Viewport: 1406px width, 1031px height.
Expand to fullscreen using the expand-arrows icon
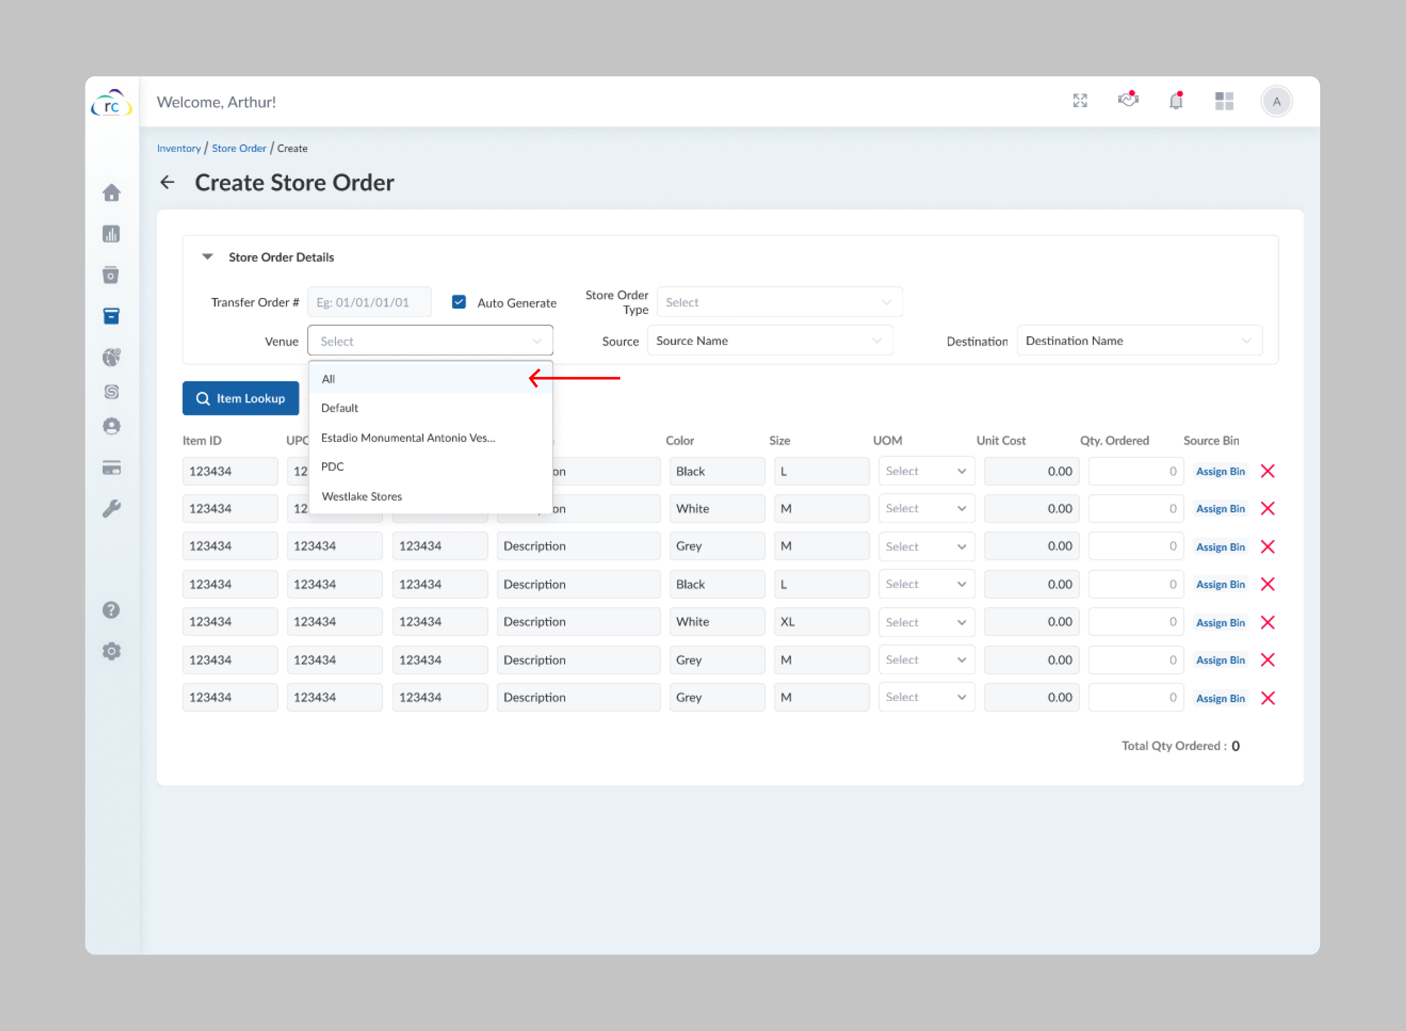[x=1080, y=101]
